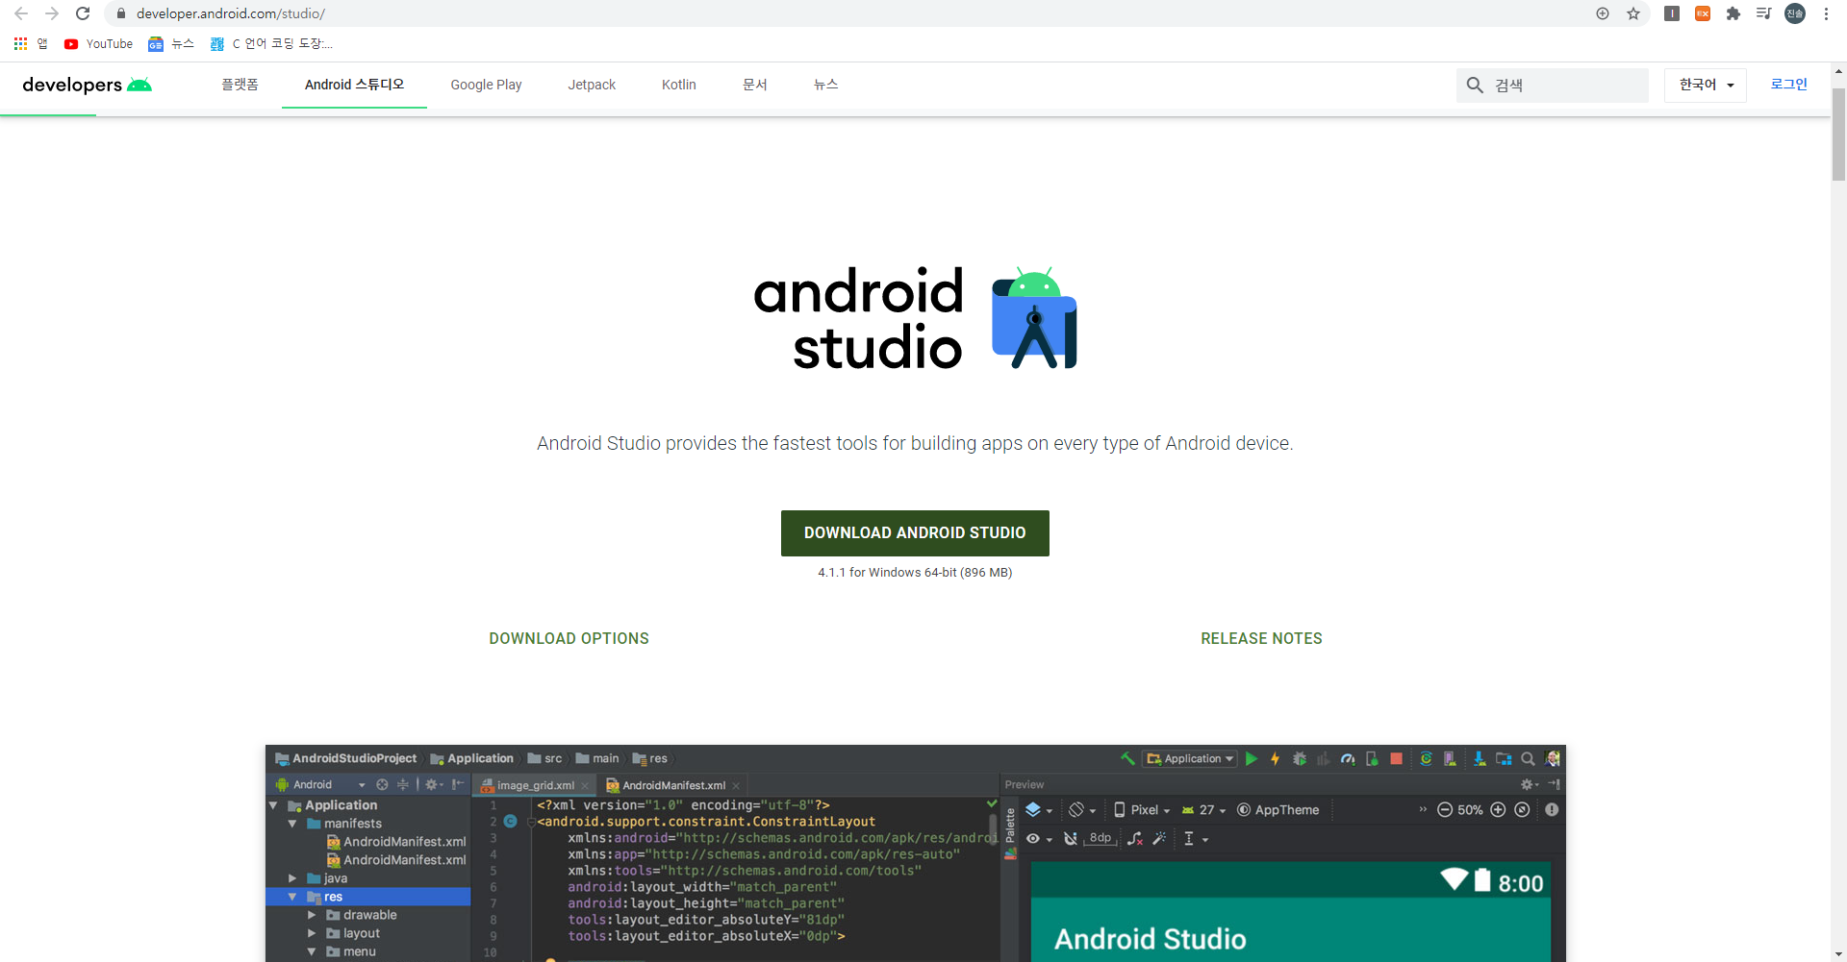View site info via the lock icon

pos(121,13)
